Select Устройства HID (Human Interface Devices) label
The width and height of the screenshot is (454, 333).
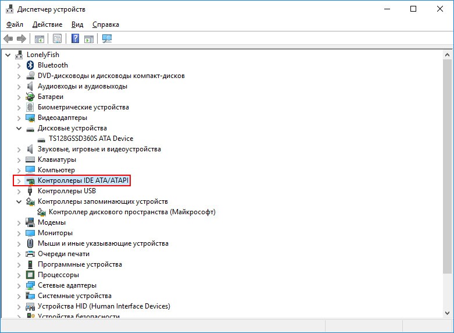(104, 306)
